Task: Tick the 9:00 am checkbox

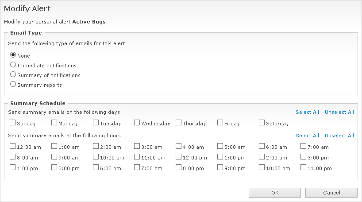Action: pos(54,157)
